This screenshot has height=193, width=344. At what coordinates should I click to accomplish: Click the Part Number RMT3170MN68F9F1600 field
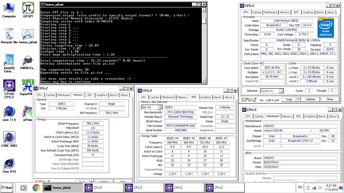tap(181, 126)
